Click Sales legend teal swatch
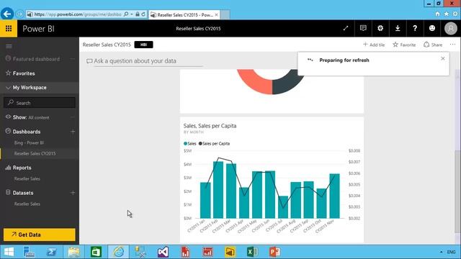This screenshot has height=259, width=461. click(x=186, y=144)
